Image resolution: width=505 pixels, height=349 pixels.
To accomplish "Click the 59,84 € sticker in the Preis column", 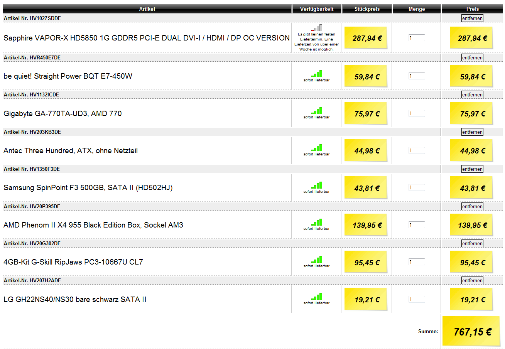I will coord(471,76).
